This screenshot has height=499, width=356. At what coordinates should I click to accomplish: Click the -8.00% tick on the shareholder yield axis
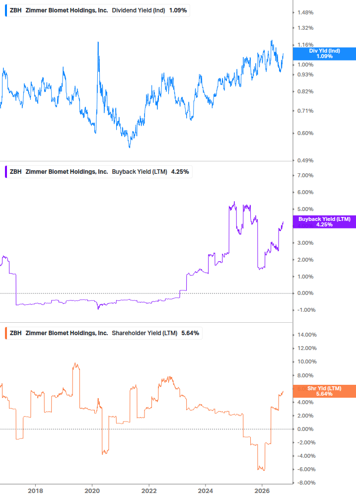coord(306,483)
